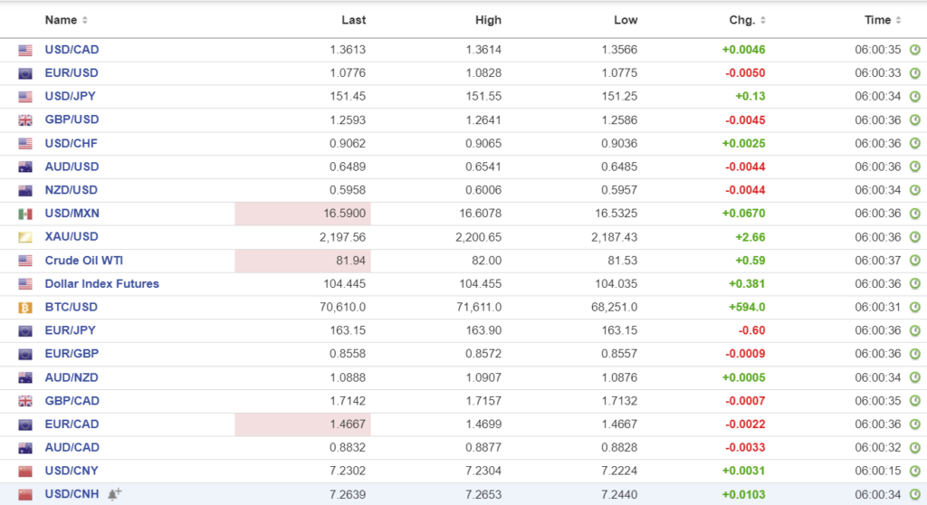Viewport: 927px width, 505px height.
Task: Click the China flag icon beside USD/CNY
Action: coord(25,472)
